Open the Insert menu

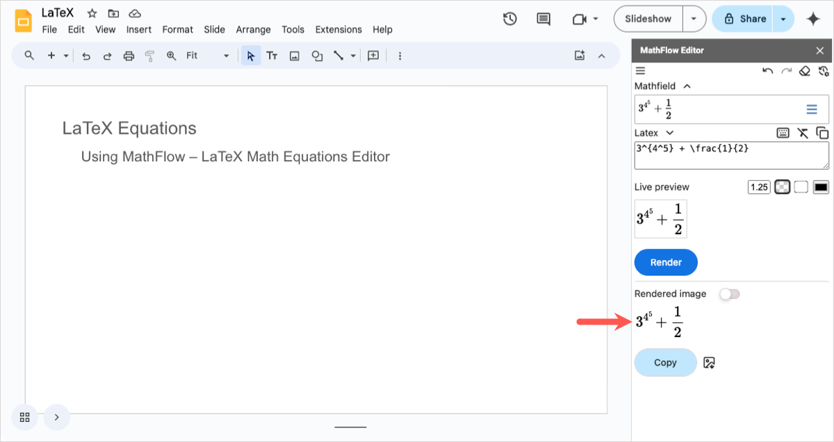(139, 30)
